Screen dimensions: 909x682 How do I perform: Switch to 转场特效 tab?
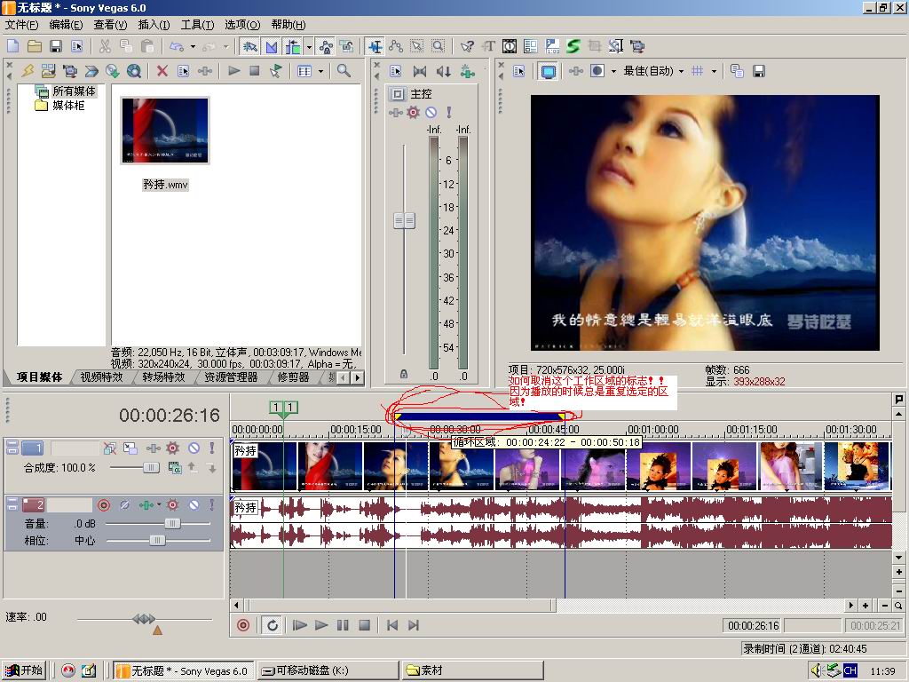click(164, 377)
